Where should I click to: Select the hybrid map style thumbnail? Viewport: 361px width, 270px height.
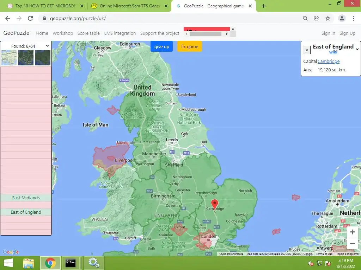point(26,58)
